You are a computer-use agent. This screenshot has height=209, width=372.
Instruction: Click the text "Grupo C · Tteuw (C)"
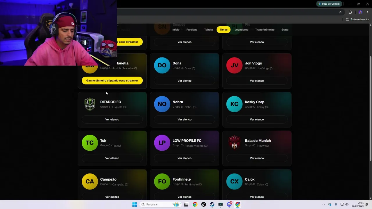click(x=257, y=146)
